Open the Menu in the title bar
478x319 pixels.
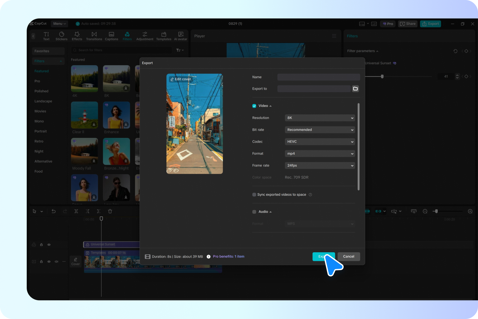pos(59,24)
